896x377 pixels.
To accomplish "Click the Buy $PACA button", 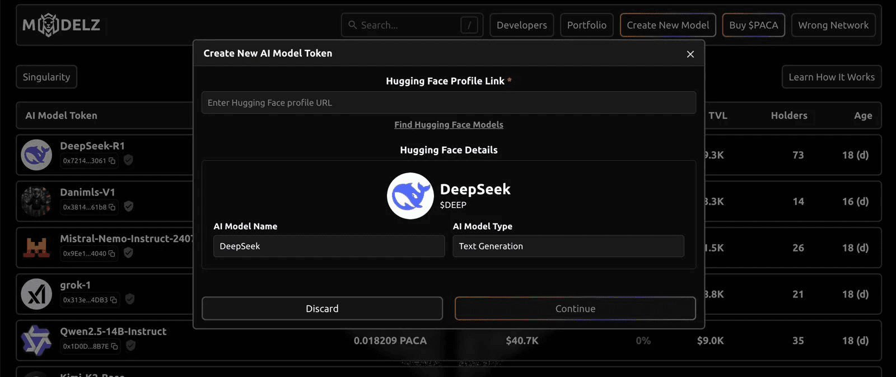I will pyautogui.click(x=754, y=25).
